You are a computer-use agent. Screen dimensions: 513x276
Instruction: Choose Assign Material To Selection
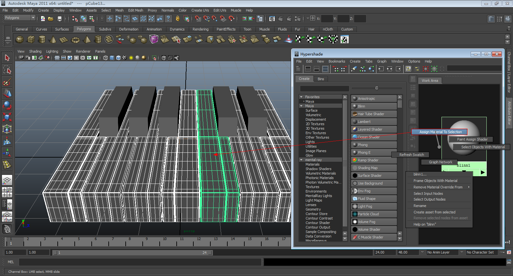pos(440,132)
